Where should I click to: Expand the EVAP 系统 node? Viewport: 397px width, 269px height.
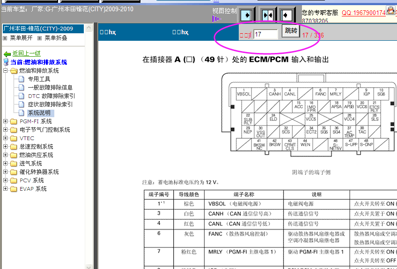coord(5,189)
